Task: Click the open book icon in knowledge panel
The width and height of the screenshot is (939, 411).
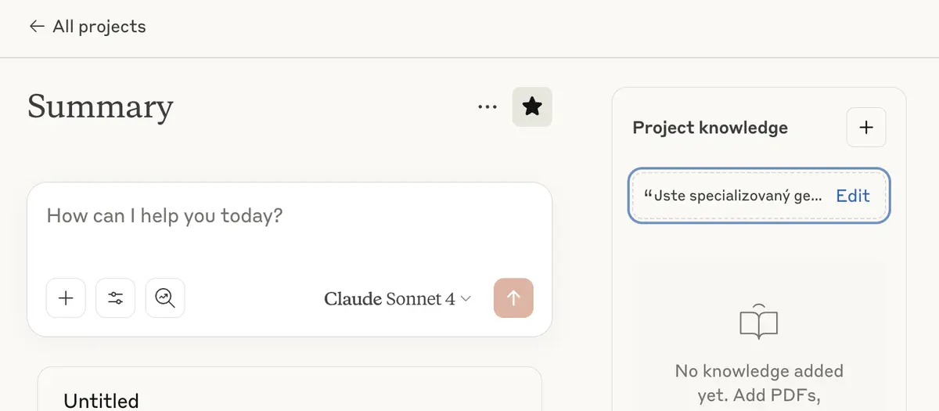Action: 759,323
